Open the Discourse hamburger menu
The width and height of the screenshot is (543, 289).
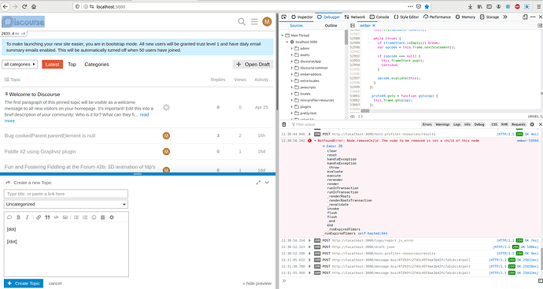click(x=254, y=22)
